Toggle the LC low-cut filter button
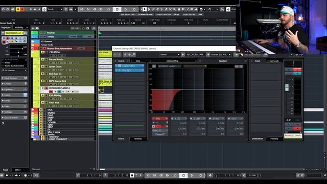The image size is (327, 184). [x=154, y=126]
